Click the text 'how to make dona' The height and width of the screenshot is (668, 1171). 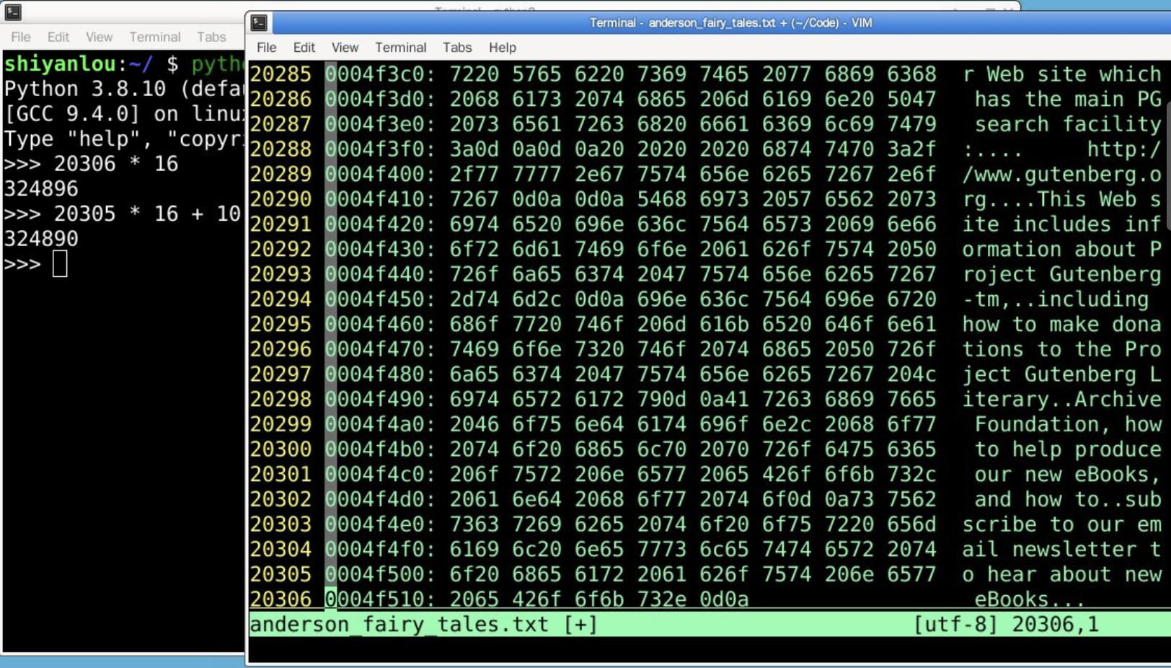tap(1061, 325)
